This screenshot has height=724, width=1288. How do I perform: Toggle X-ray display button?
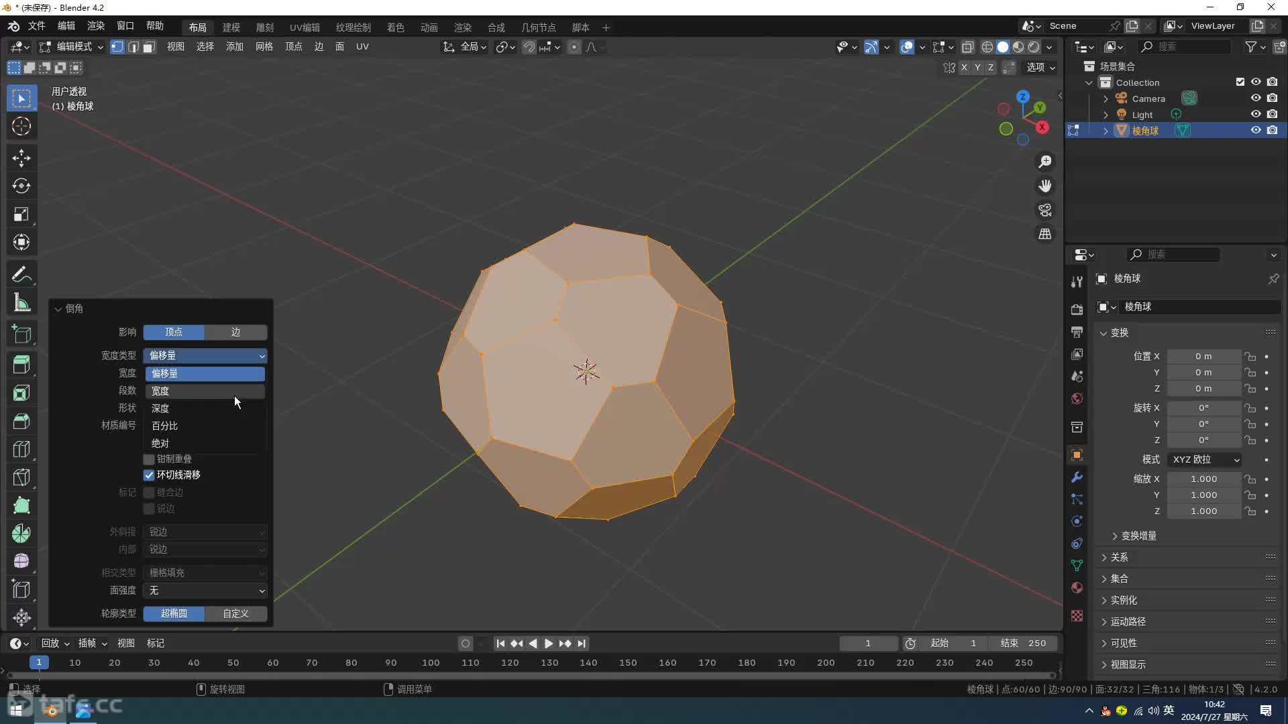pos(967,47)
